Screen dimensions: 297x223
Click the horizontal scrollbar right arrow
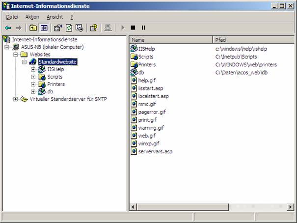pyautogui.click(x=291, y=207)
